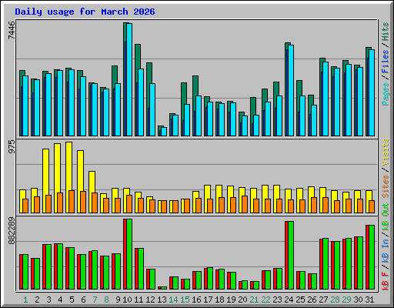Click day 28 on the x-axis
Screen dimensions: 394x308
pos(335,300)
